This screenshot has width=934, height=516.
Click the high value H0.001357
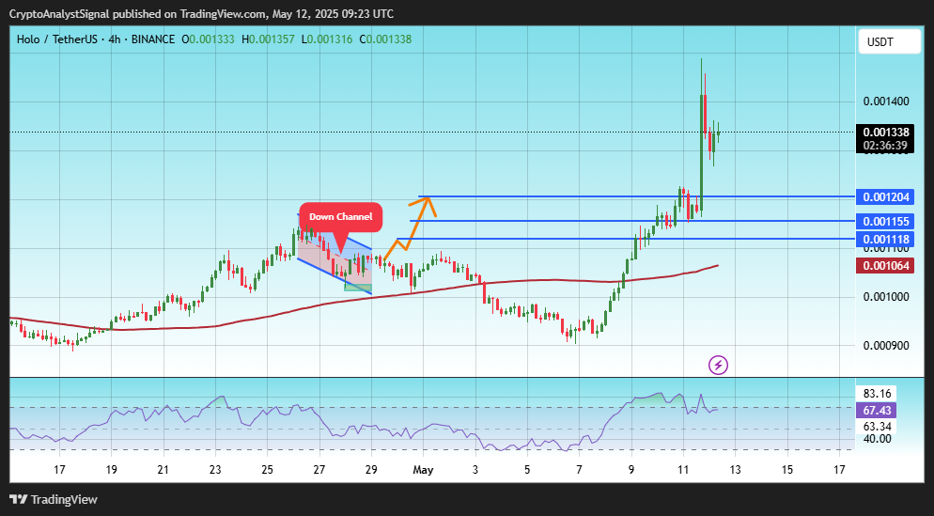pyautogui.click(x=268, y=39)
